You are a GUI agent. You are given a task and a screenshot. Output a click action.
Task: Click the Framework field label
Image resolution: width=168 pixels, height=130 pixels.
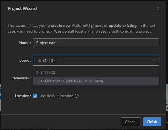click(x=21, y=78)
